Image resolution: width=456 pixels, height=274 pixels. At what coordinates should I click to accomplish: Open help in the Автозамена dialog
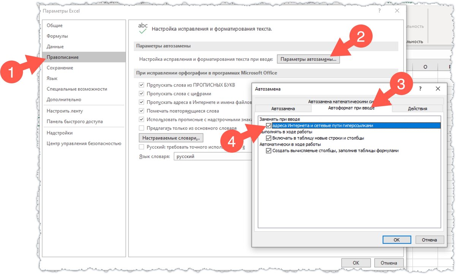pos(420,89)
